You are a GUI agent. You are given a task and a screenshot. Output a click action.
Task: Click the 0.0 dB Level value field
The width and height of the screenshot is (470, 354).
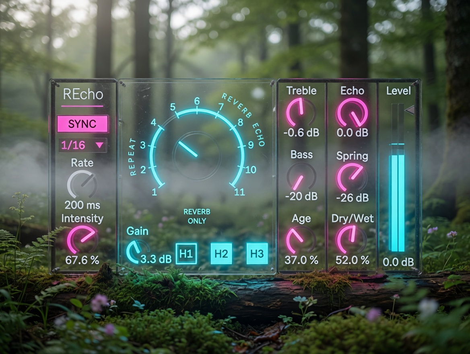398,262
